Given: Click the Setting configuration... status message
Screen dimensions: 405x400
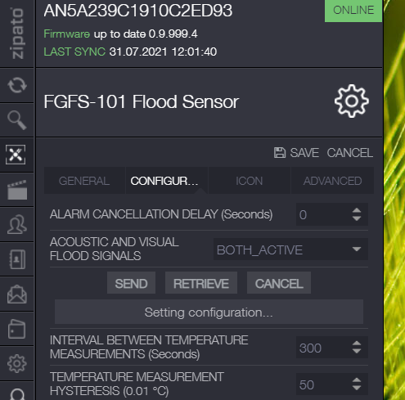Looking at the screenshot, I should 209,312.
